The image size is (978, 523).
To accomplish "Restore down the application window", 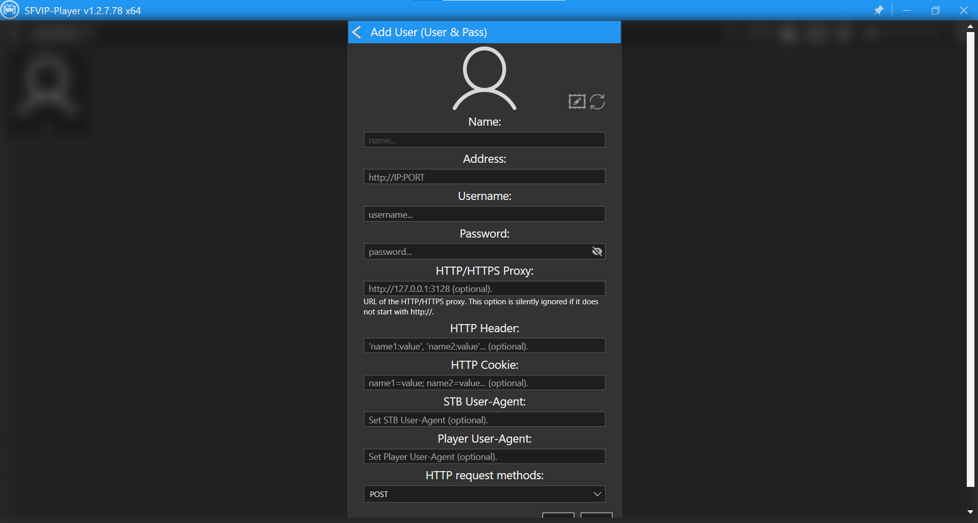I will [935, 10].
